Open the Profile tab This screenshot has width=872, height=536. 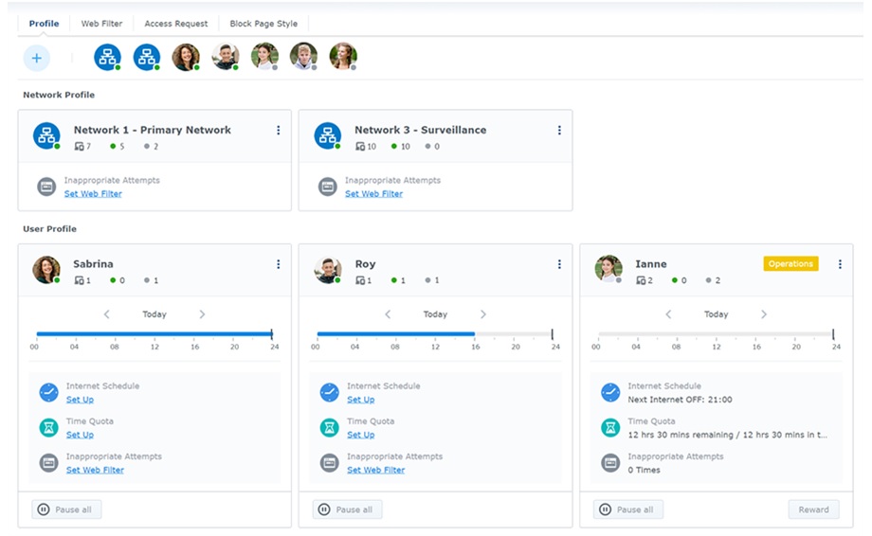coord(44,24)
